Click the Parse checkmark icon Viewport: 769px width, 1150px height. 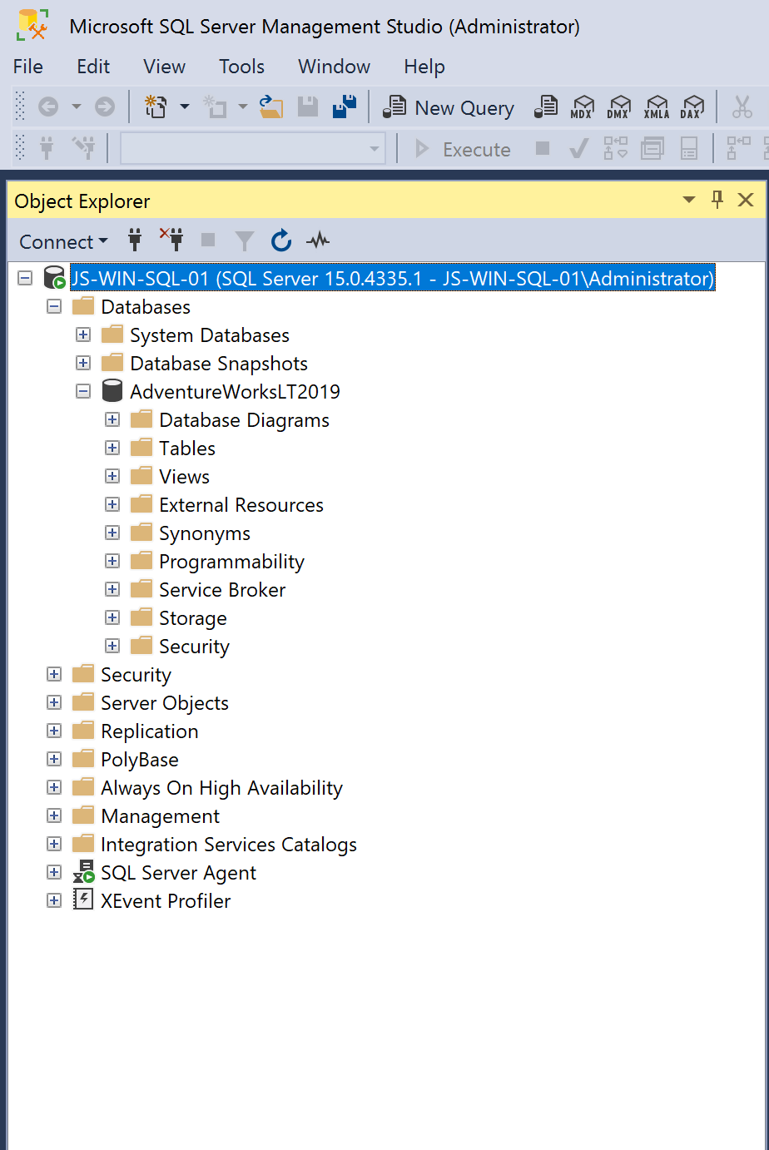579,149
